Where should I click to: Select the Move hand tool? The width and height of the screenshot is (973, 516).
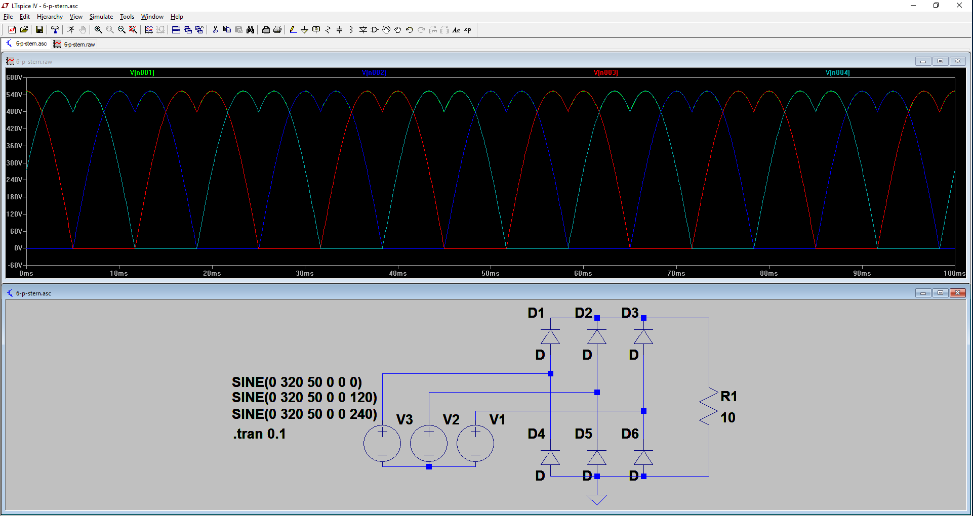point(386,30)
